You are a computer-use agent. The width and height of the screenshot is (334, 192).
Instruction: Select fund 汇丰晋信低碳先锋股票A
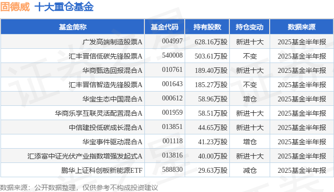pyautogui.click(x=105, y=56)
